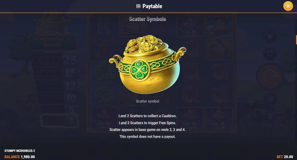Image resolution: width=297 pixels, height=160 pixels.
Task: Click the gold pot scatter symbol image
Action: (x=147, y=64)
